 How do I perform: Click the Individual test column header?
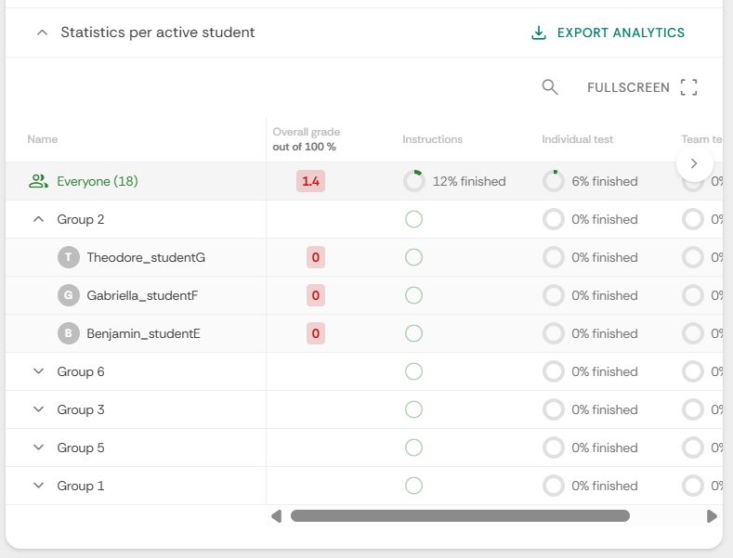click(x=577, y=139)
